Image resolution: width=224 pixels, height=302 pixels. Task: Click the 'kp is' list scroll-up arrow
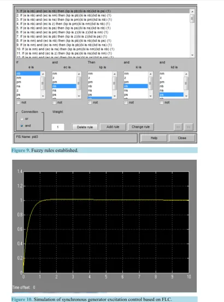click(115, 74)
